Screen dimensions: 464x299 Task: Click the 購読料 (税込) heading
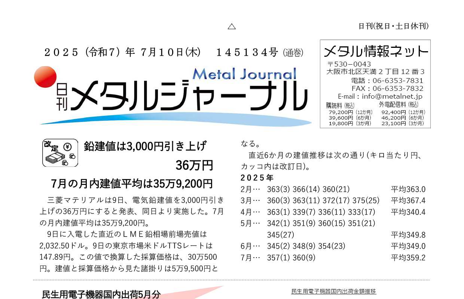point(340,105)
